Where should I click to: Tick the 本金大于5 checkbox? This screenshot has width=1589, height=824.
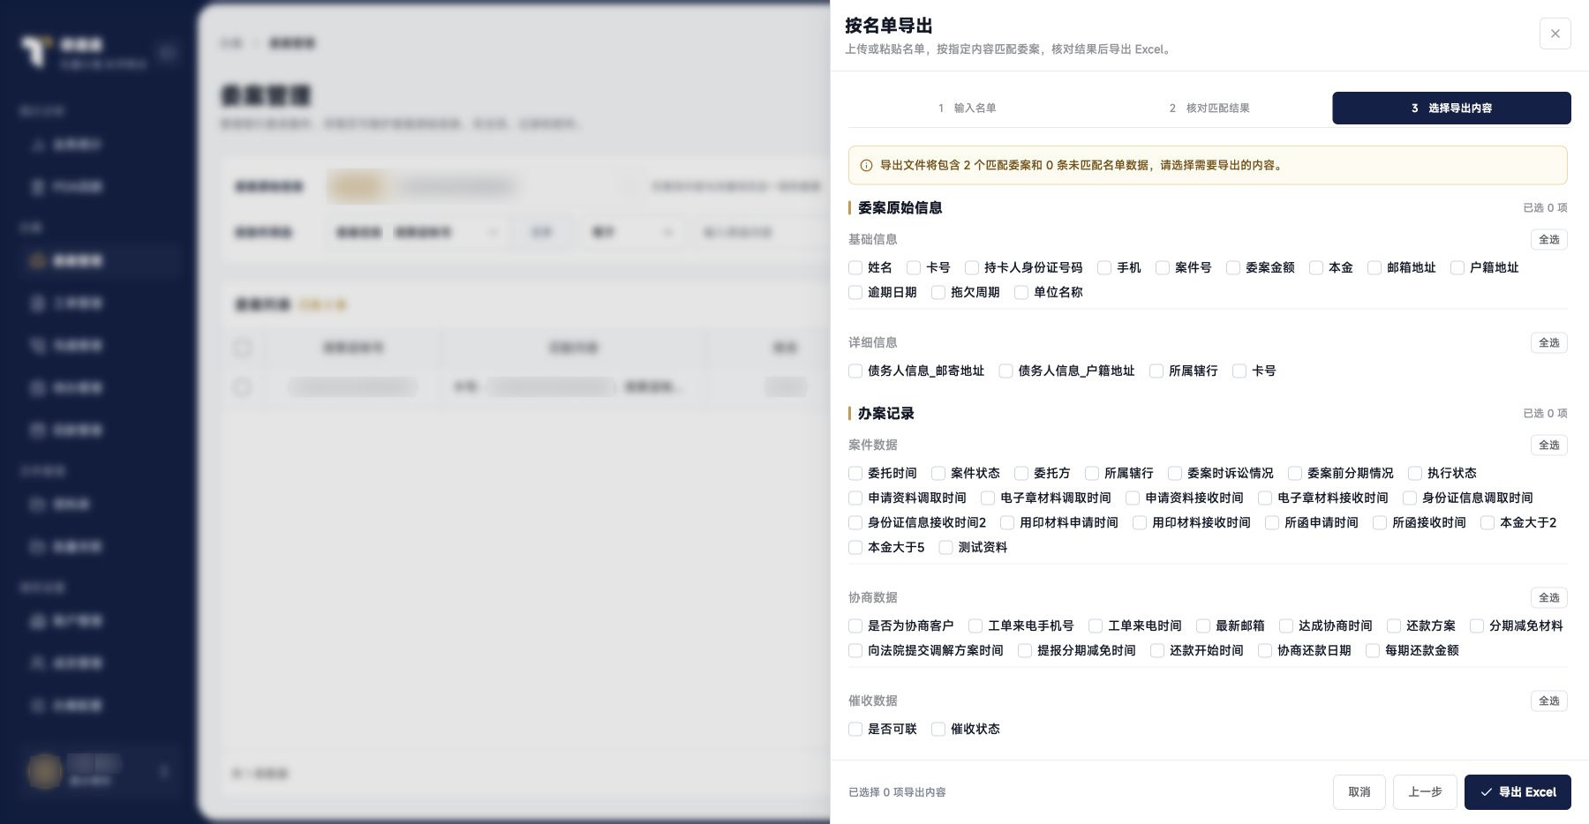coord(855,547)
